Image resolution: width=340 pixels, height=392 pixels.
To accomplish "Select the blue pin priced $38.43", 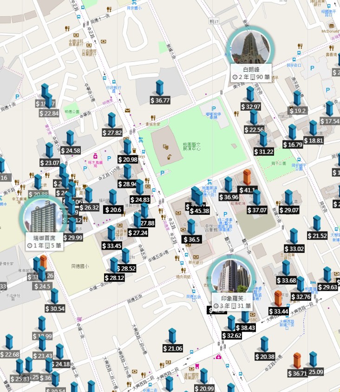I will coord(245,317).
